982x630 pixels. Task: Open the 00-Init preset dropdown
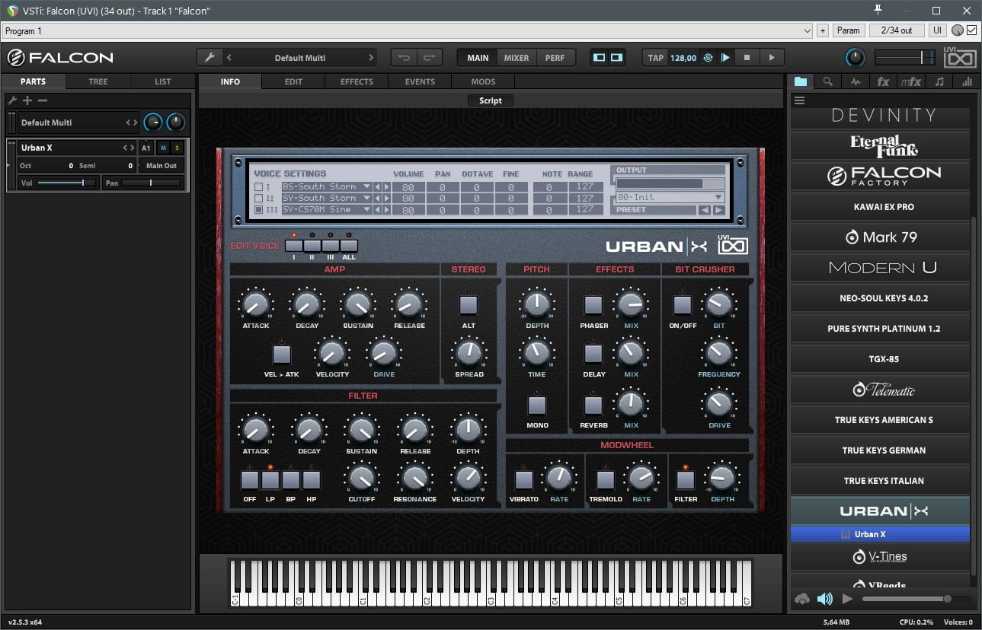pyautogui.click(x=670, y=197)
